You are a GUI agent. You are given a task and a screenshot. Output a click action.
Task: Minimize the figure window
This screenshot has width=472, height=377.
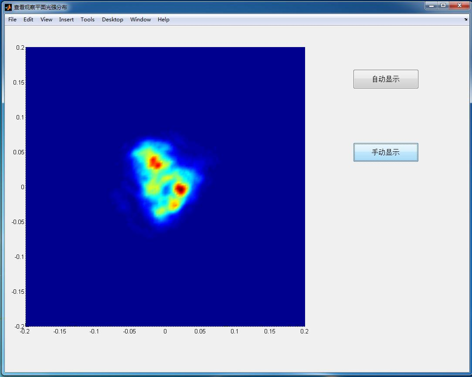tap(431, 5)
